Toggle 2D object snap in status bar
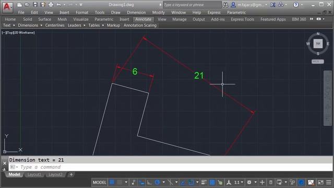 191,182
